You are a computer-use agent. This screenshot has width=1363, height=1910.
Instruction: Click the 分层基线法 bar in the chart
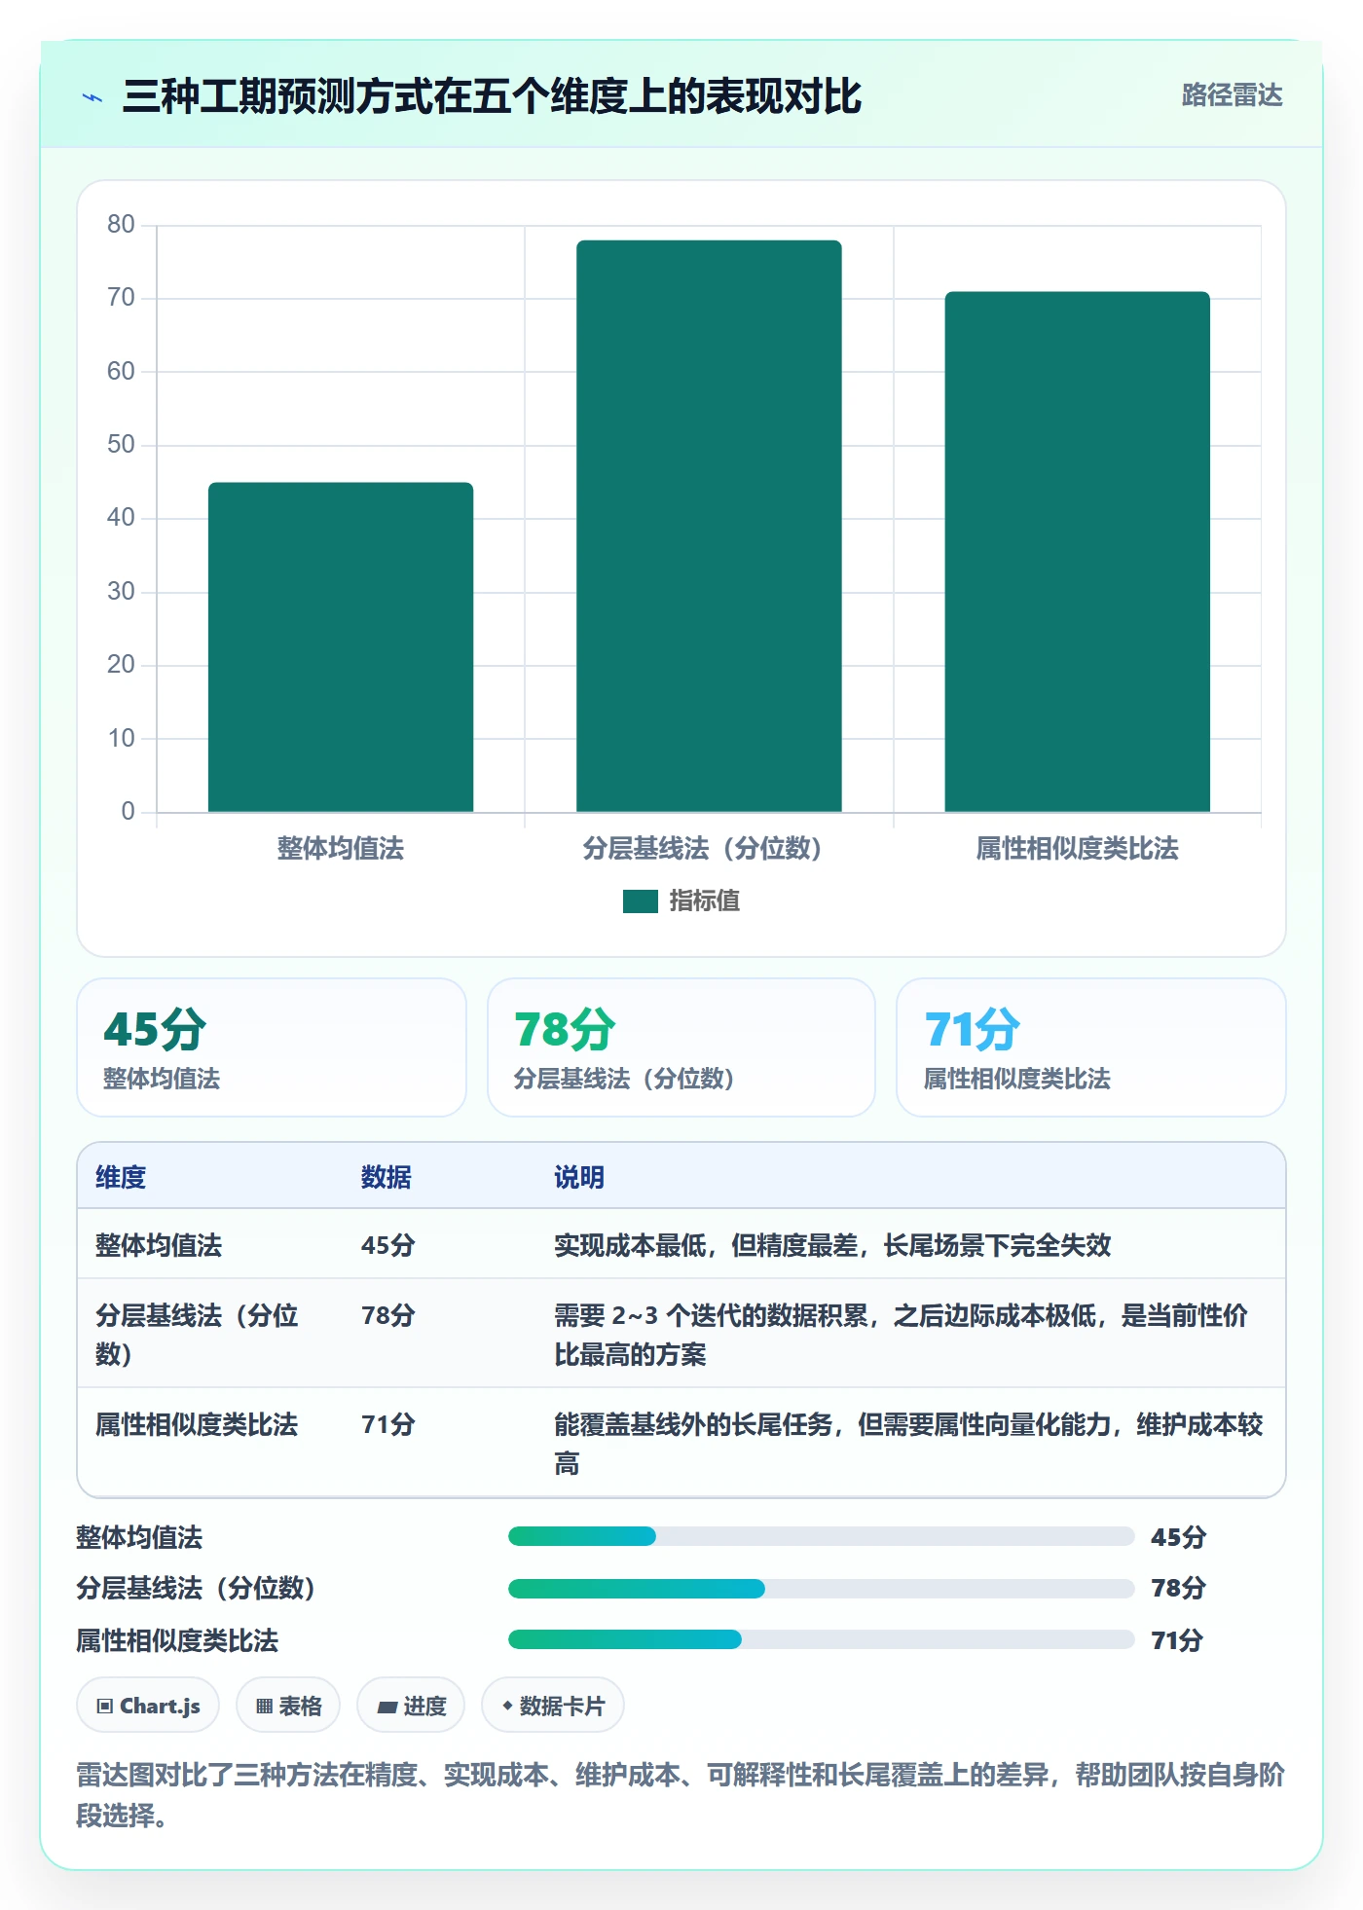[x=709, y=526]
